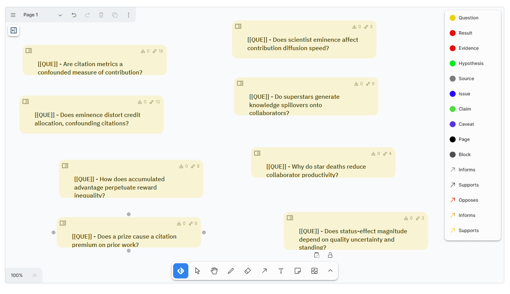Toggle the left sidebar panel button
Screen dimensions: 510x294
coord(14,30)
